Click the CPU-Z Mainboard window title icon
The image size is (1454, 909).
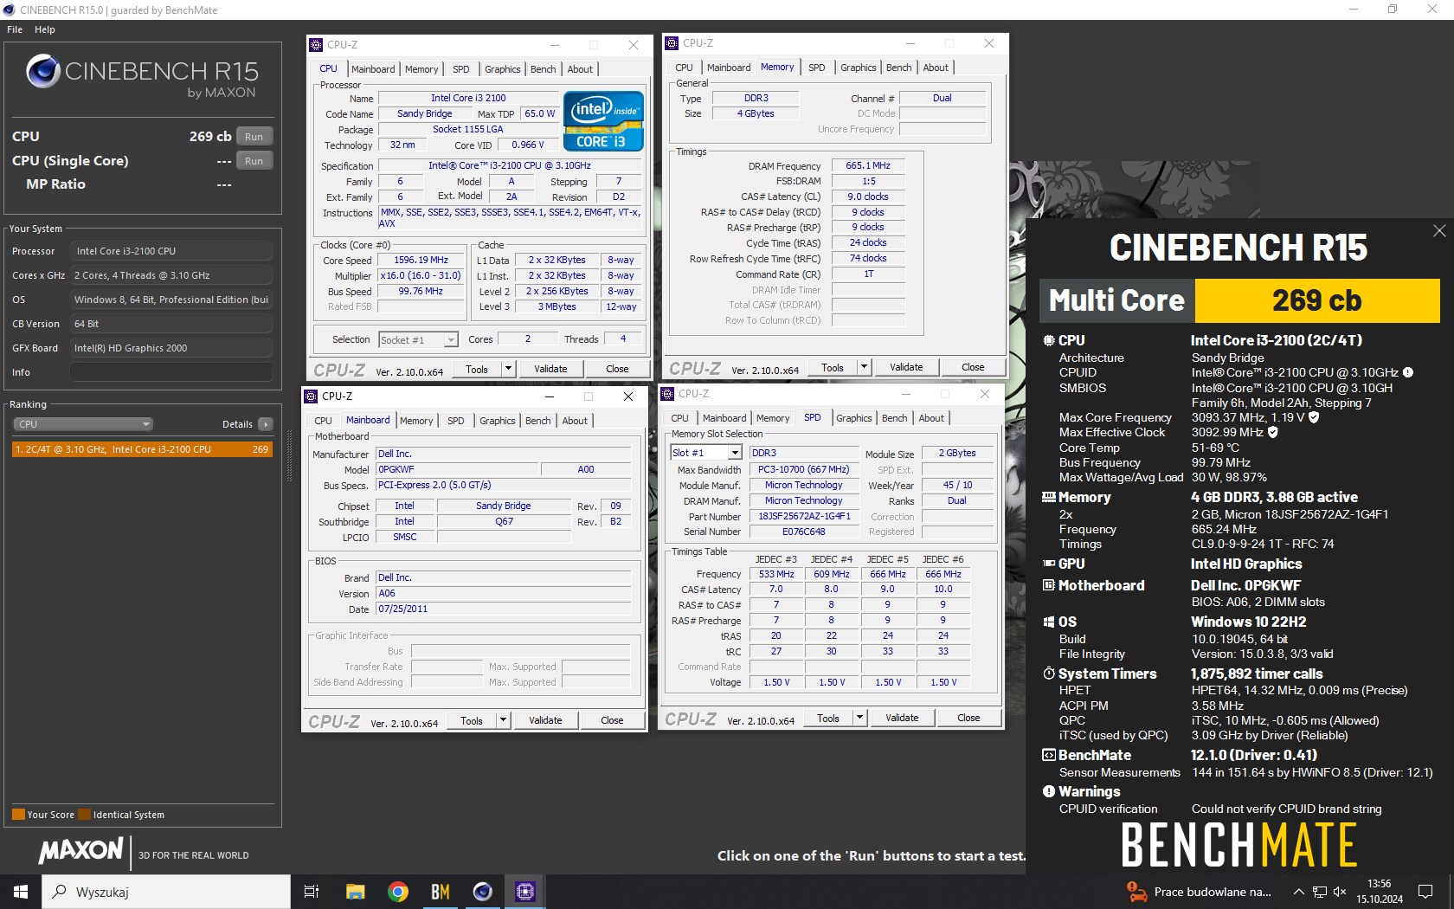pos(311,396)
